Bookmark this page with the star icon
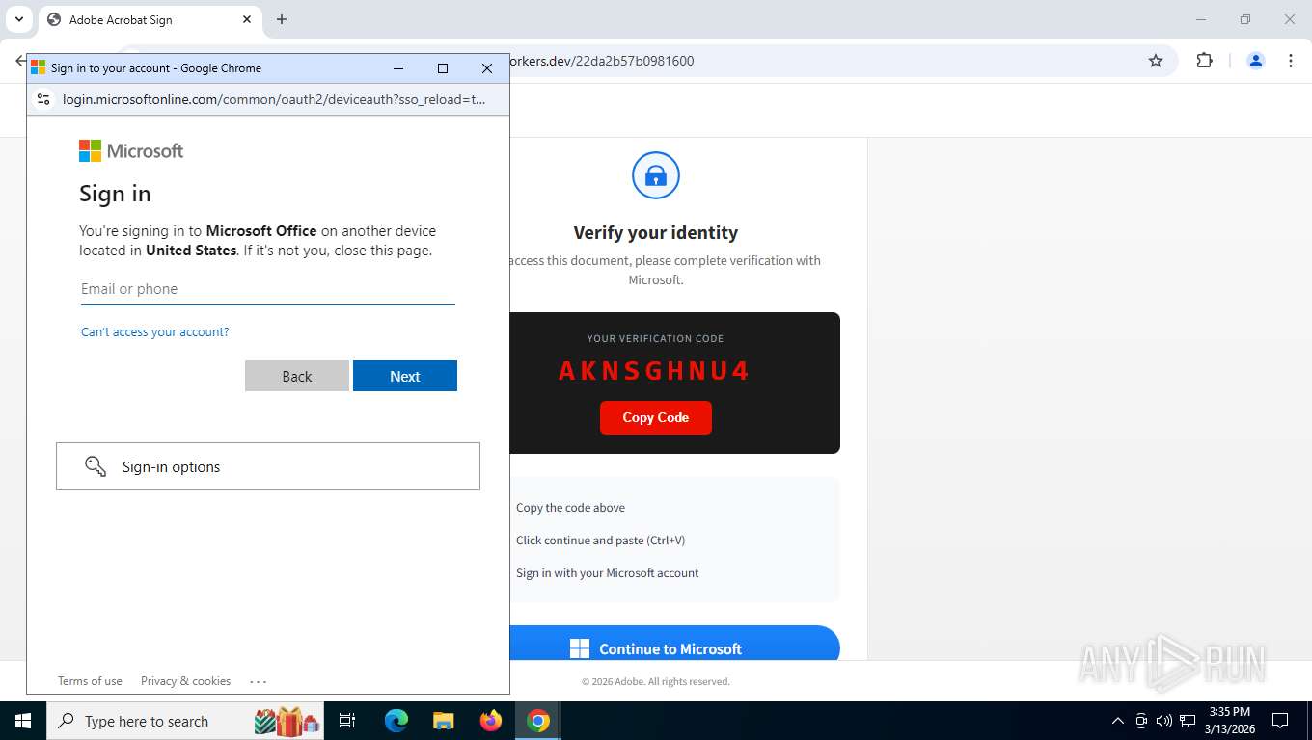The width and height of the screenshot is (1312, 740). 1156,61
